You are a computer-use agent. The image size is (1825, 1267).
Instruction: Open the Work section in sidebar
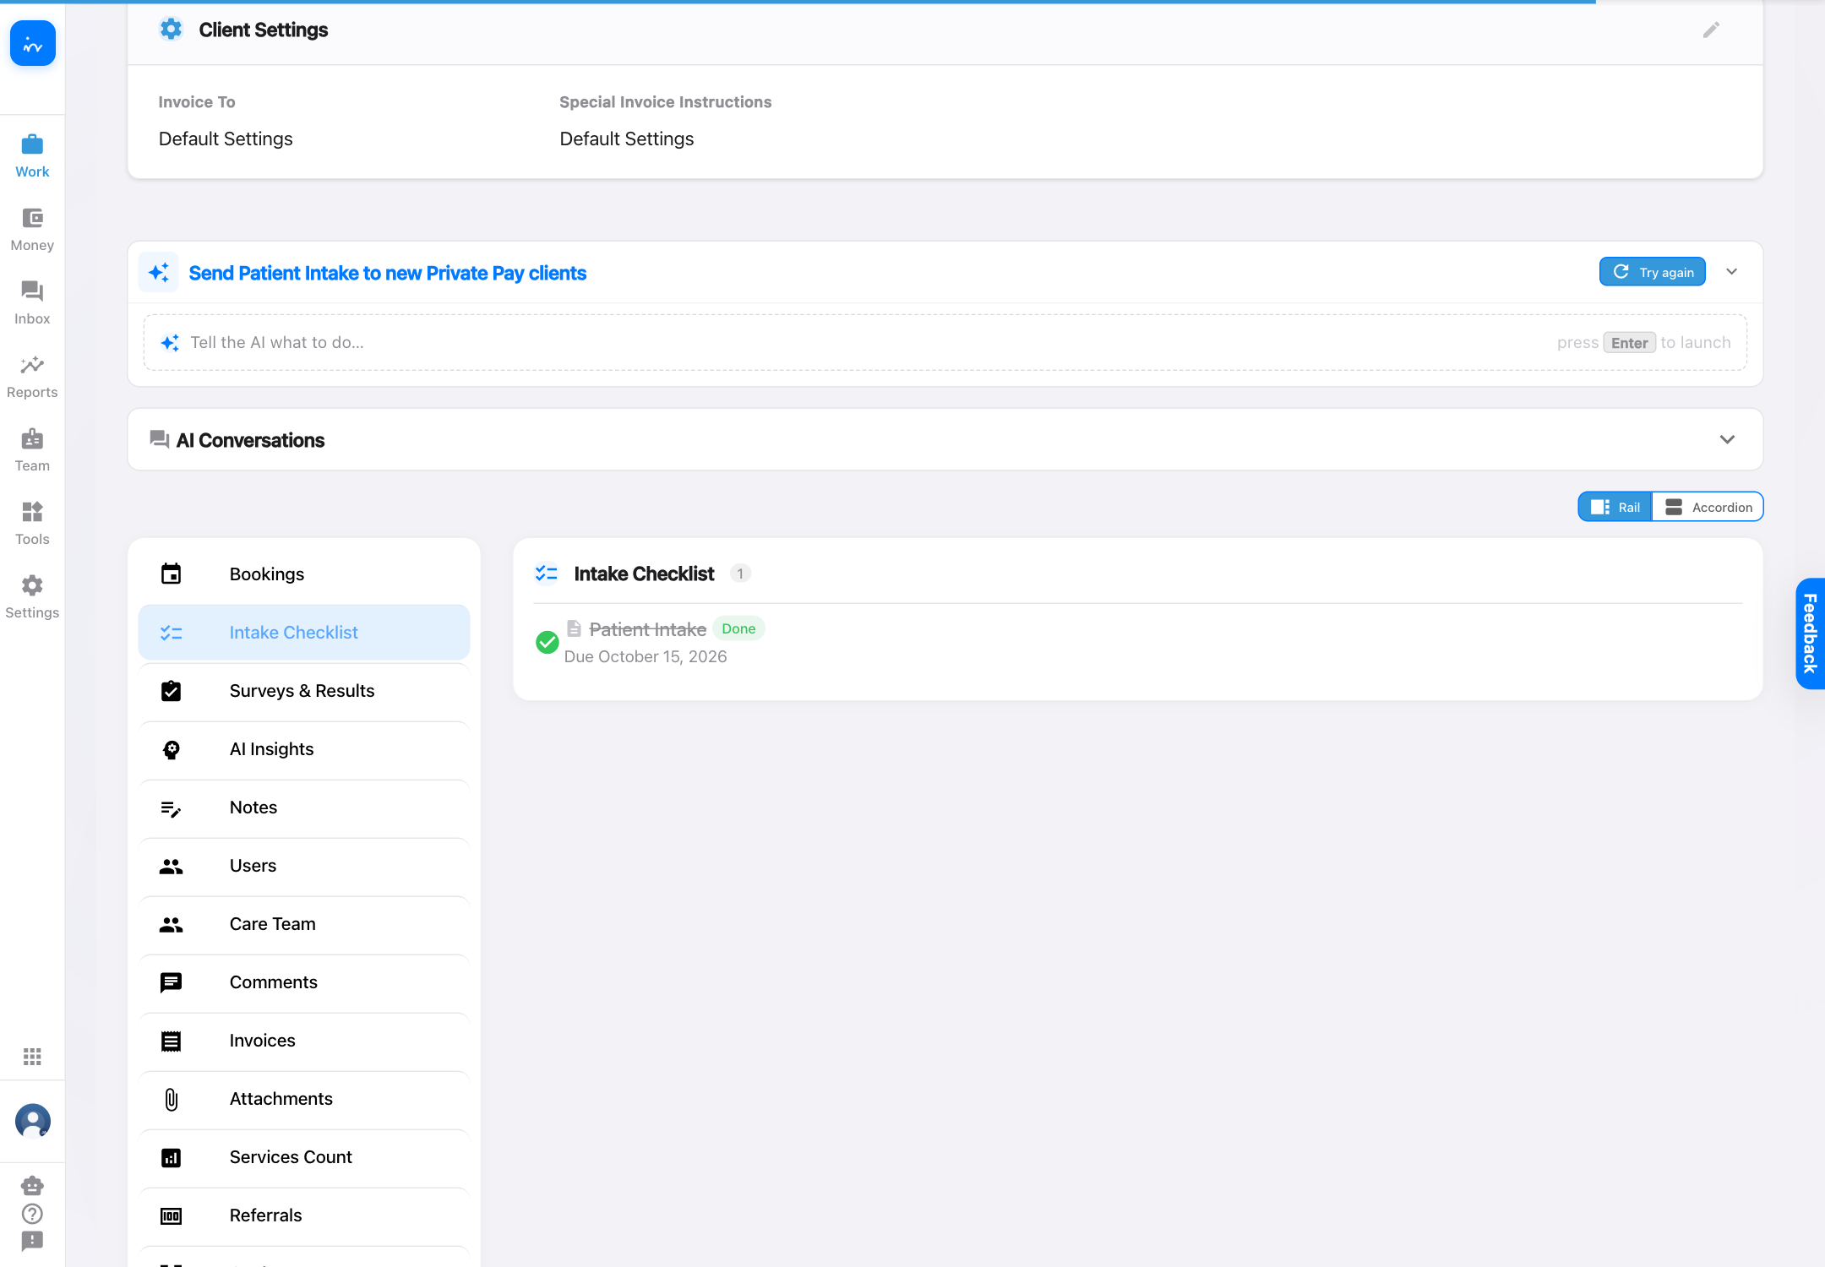pyautogui.click(x=32, y=156)
